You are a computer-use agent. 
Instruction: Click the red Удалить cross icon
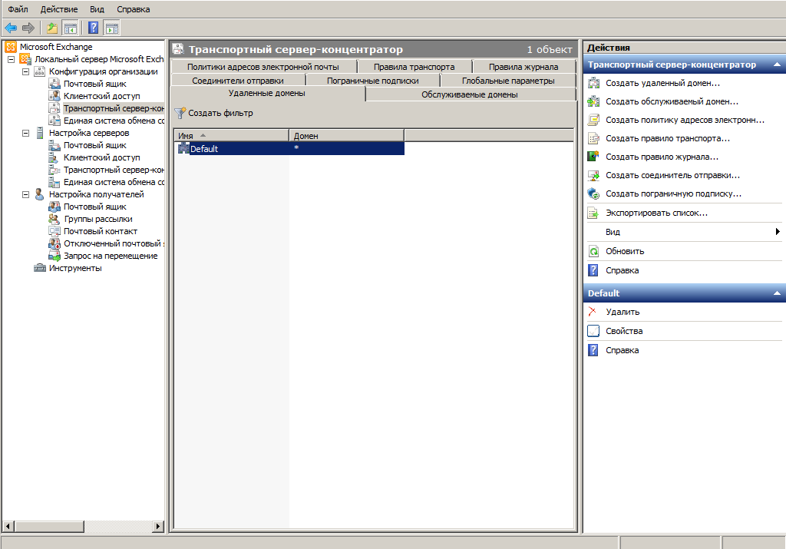click(593, 311)
